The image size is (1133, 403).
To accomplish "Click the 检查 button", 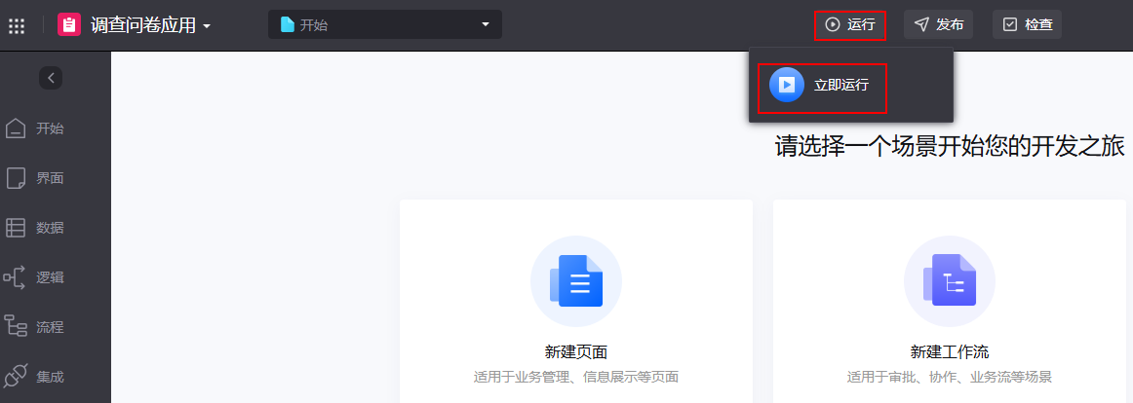I will [1028, 24].
